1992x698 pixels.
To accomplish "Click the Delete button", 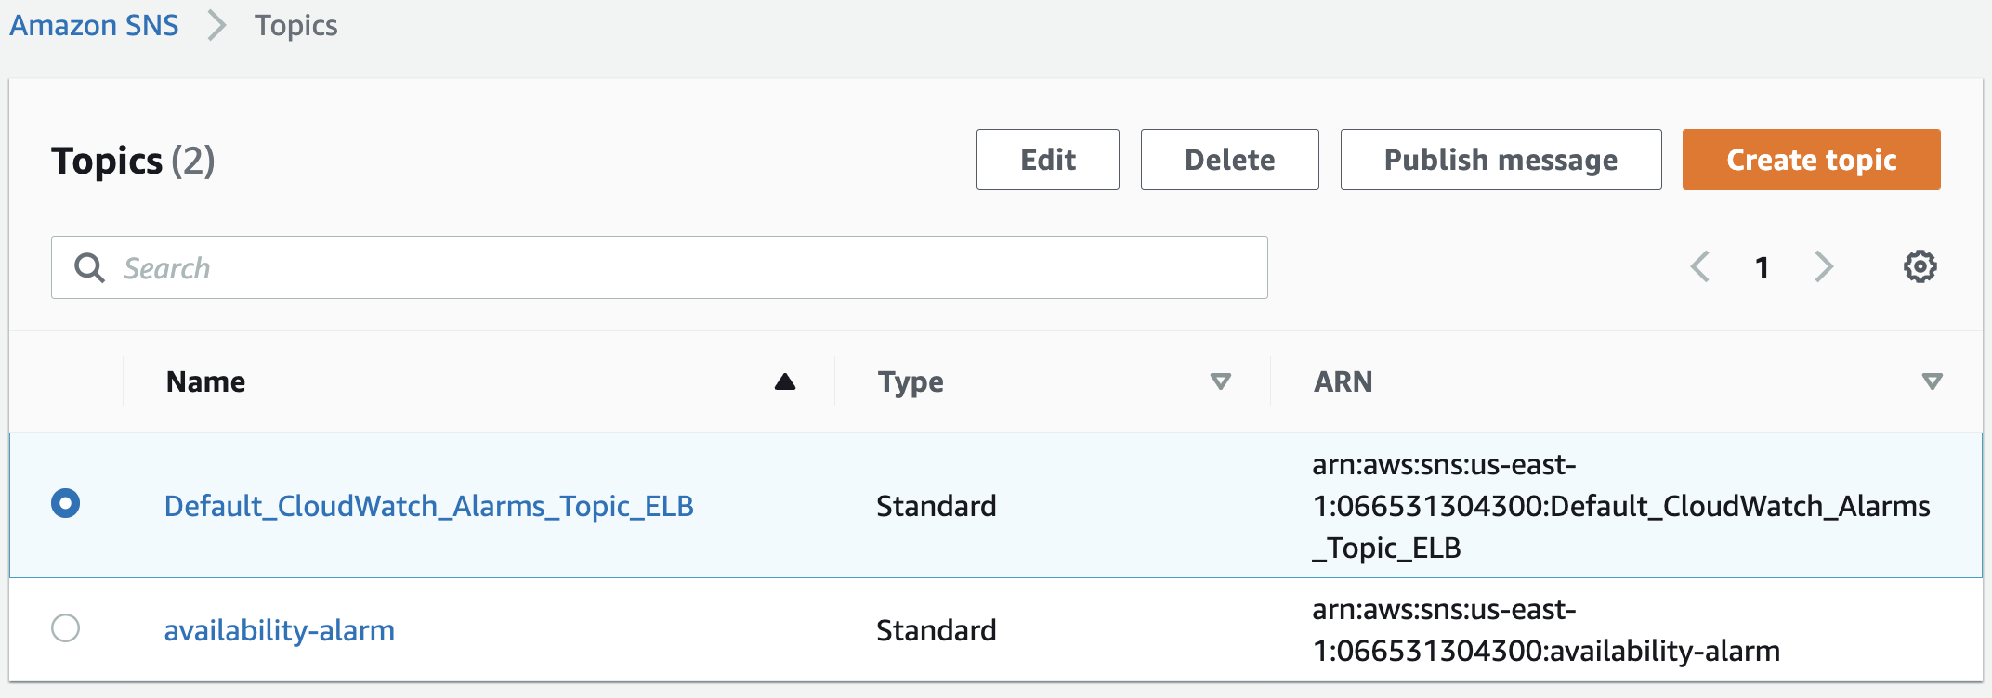I will click(x=1230, y=160).
